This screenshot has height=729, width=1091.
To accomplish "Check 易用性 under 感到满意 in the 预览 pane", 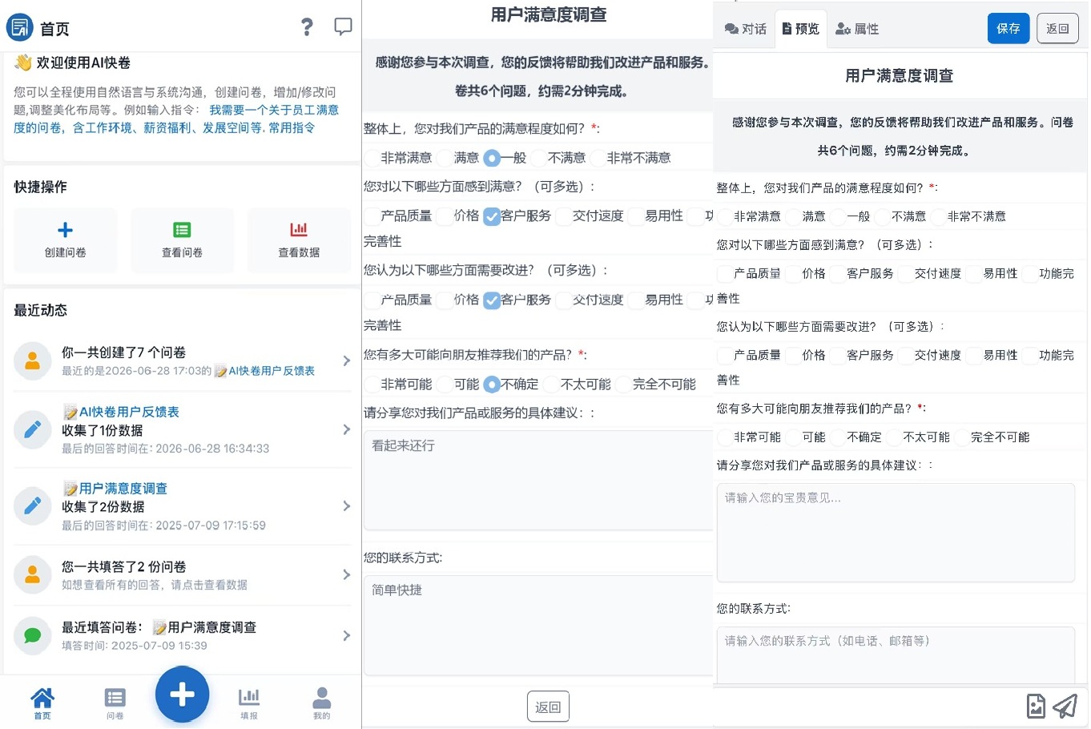I will (x=974, y=274).
